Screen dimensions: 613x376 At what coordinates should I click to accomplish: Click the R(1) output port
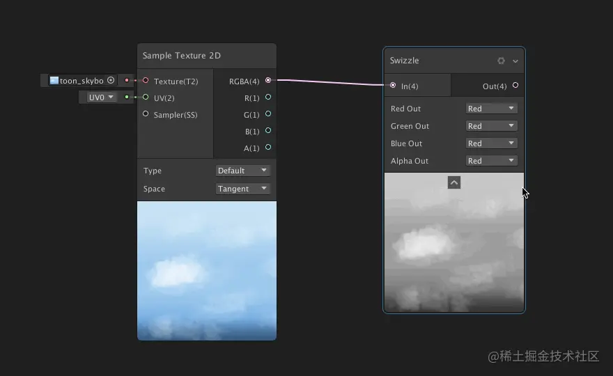[268, 97]
